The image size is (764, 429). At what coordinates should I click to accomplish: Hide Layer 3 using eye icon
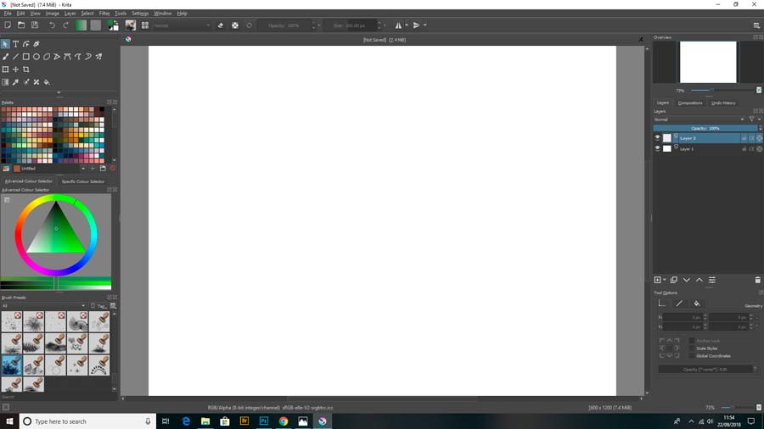click(657, 138)
